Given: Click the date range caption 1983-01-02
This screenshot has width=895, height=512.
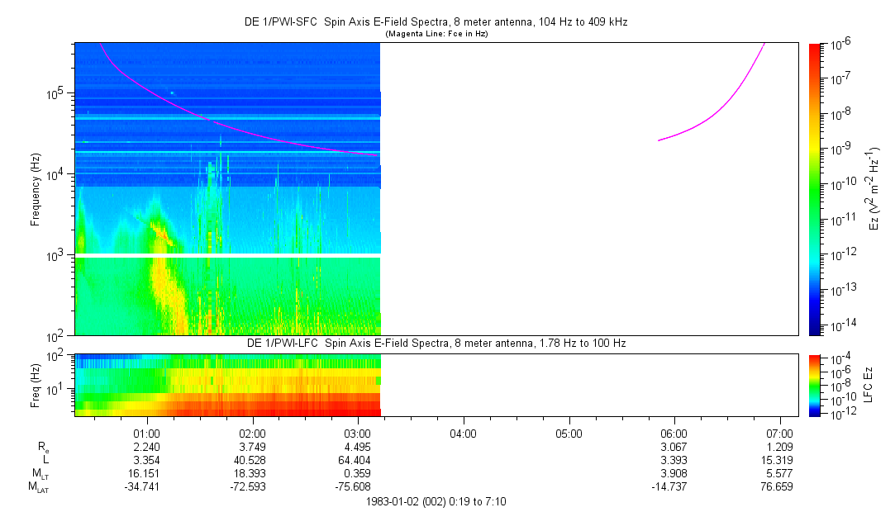Looking at the screenshot, I should coord(436,501).
